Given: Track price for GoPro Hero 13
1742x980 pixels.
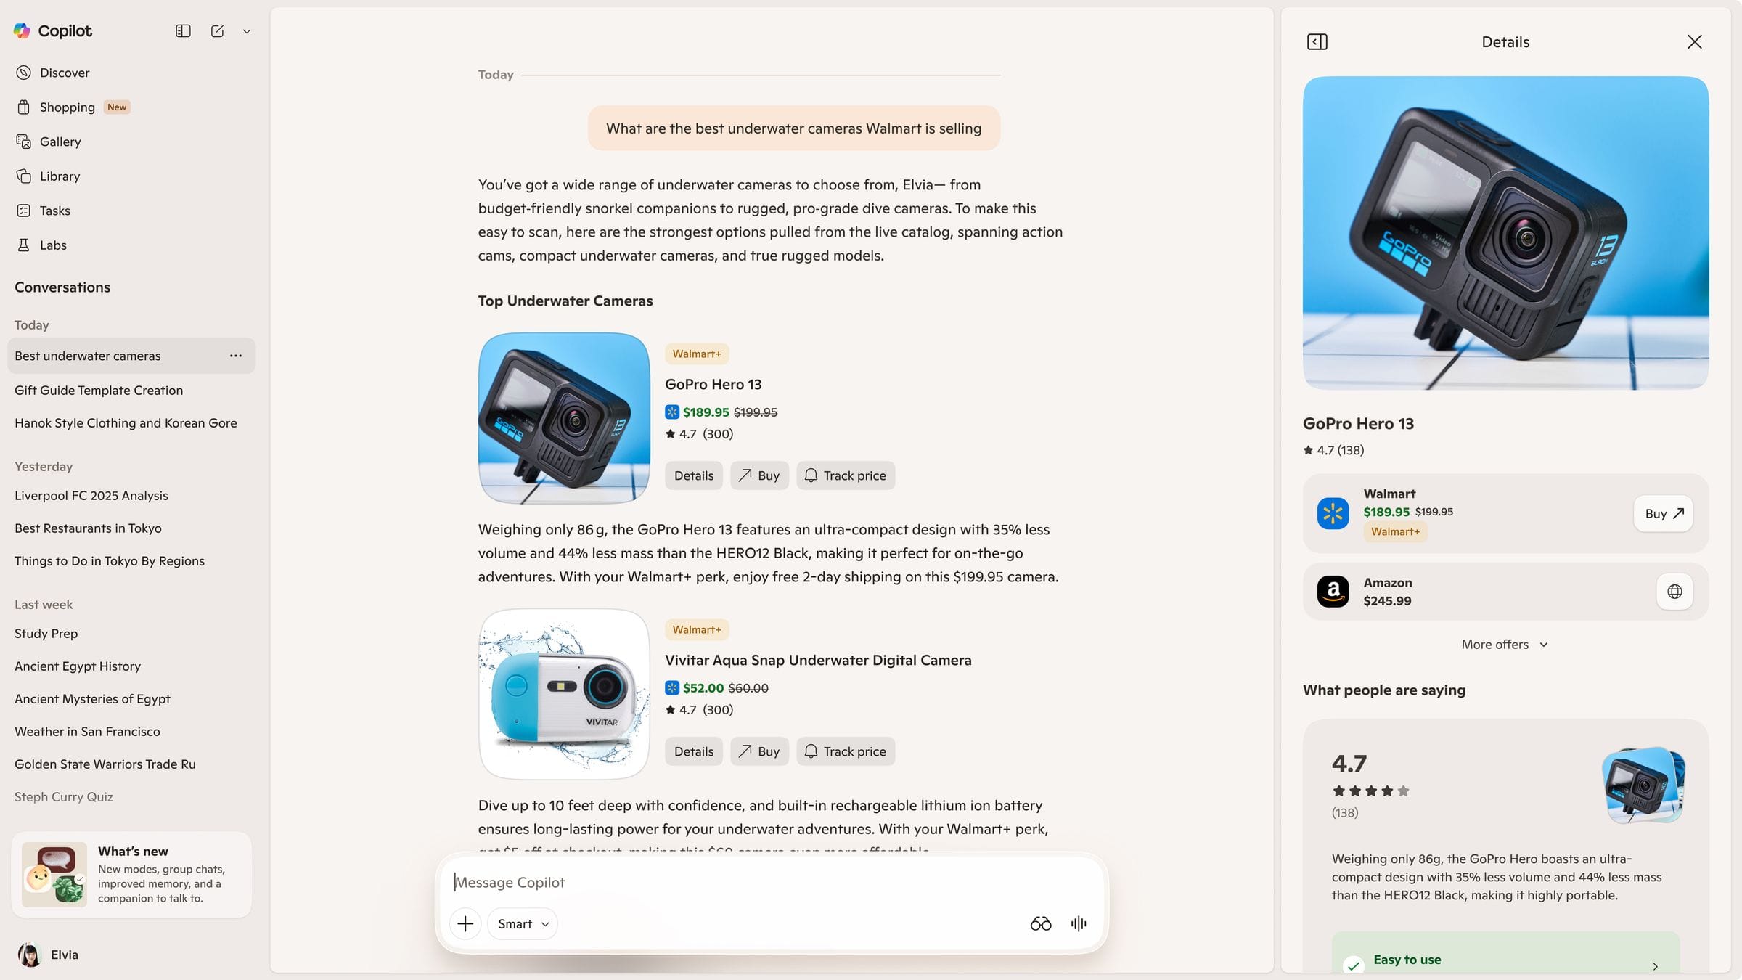Looking at the screenshot, I should [846, 475].
